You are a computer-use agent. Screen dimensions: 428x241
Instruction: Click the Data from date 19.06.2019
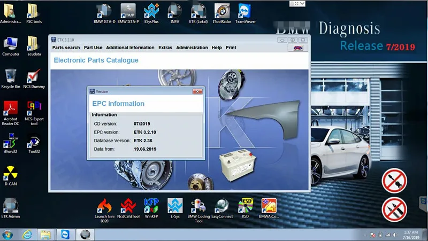[x=145, y=149]
